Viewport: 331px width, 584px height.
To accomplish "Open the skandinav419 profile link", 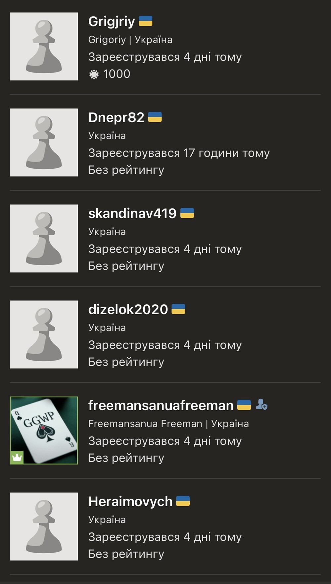I will (x=132, y=214).
